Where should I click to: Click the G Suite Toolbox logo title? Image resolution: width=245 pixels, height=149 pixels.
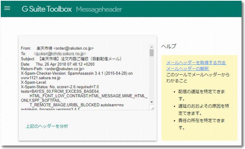point(47,9)
